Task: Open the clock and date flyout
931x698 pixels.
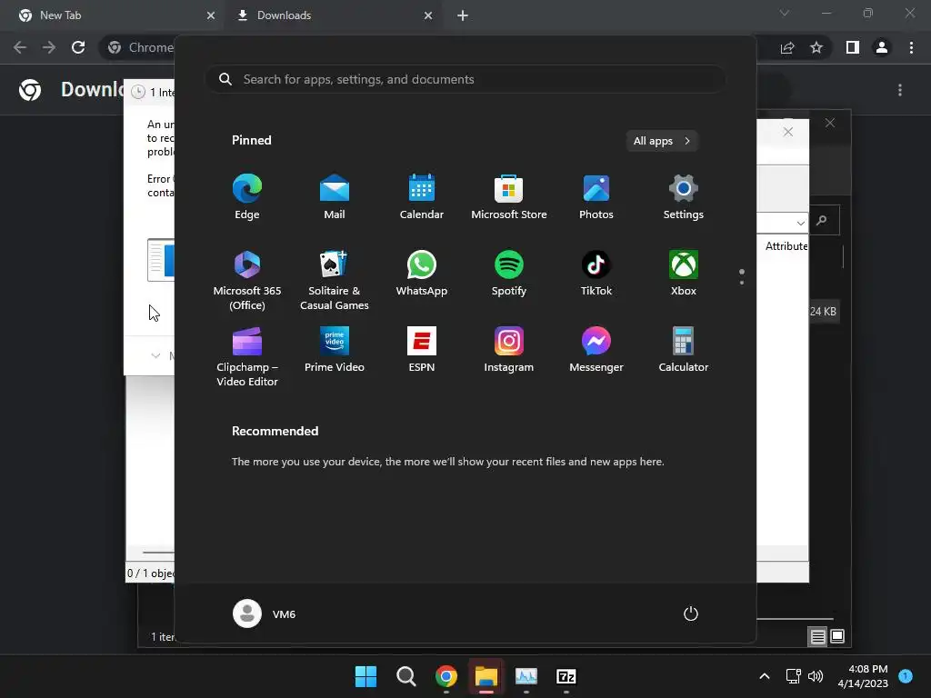Action: pyautogui.click(x=863, y=676)
